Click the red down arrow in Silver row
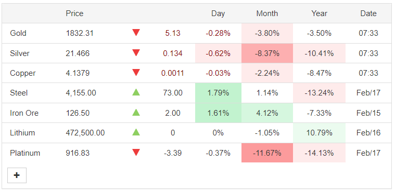This screenshot has width=395, height=192. [x=136, y=52]
